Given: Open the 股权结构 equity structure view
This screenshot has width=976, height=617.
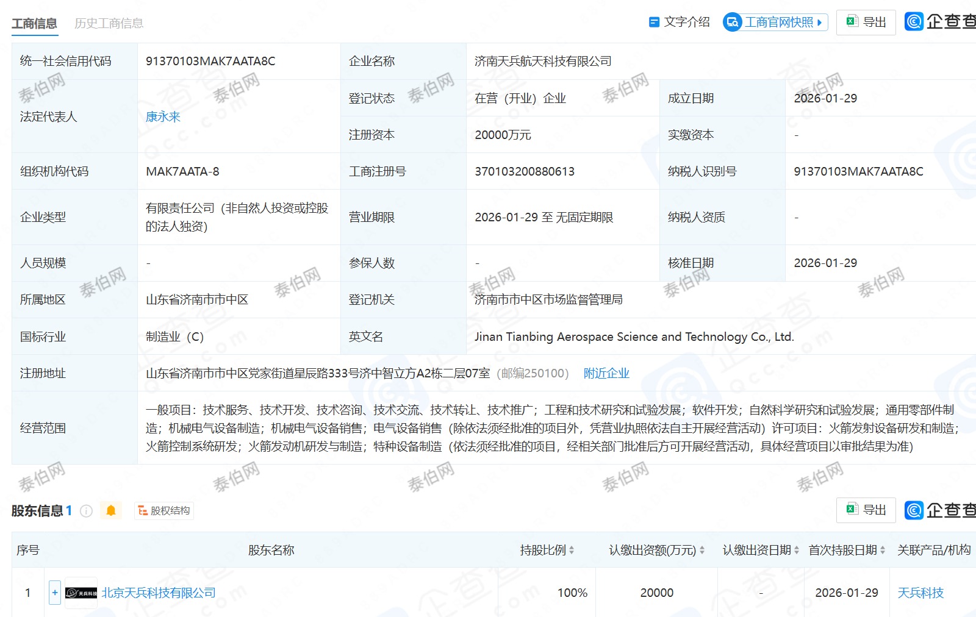Looking at the screenshot, I should 163,511.
